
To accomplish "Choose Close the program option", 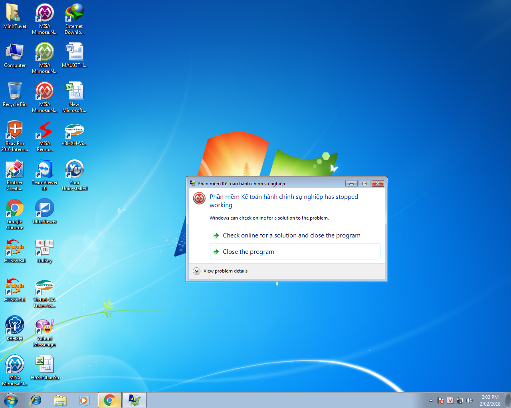I will tap(295, 251).
